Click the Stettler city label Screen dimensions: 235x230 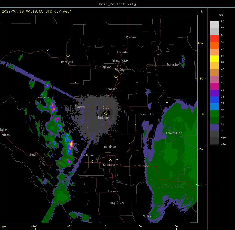(173, 65)
